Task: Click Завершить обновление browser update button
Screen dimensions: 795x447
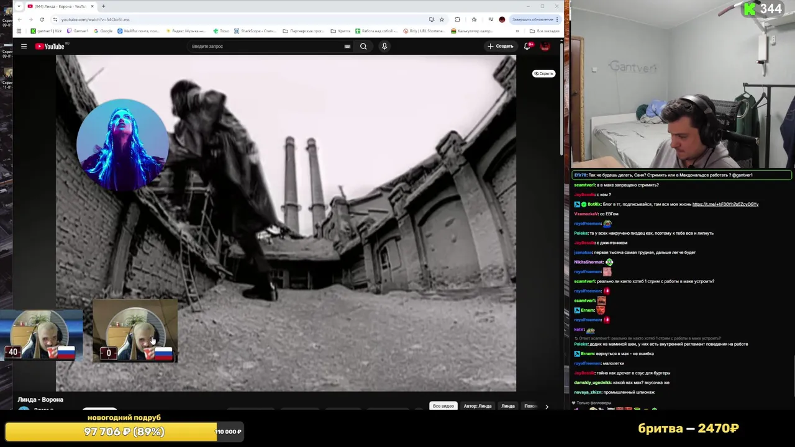Action: (x=535, y=19)
